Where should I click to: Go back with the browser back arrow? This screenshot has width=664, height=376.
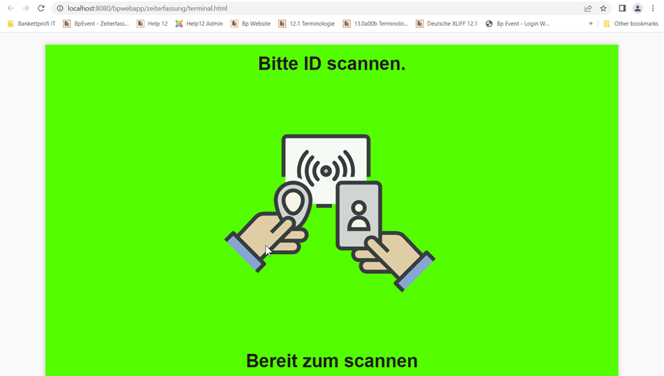pyautogui.click(x=10, y=8)
